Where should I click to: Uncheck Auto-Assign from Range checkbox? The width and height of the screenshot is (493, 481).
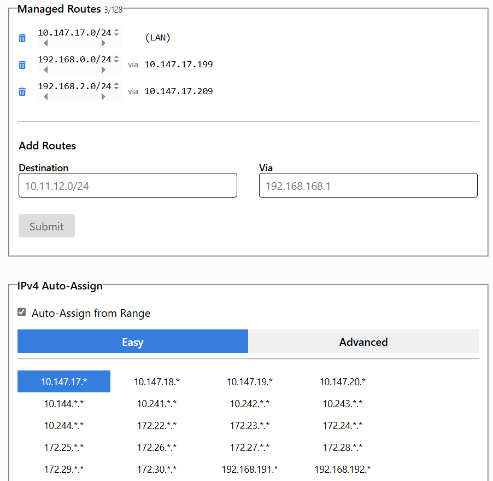pos(22,312)
